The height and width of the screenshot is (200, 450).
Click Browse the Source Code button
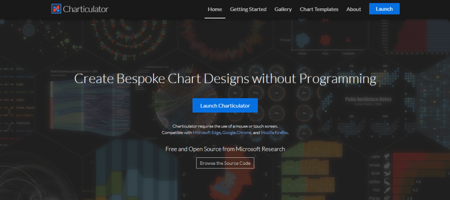click(x=225, y=163)
